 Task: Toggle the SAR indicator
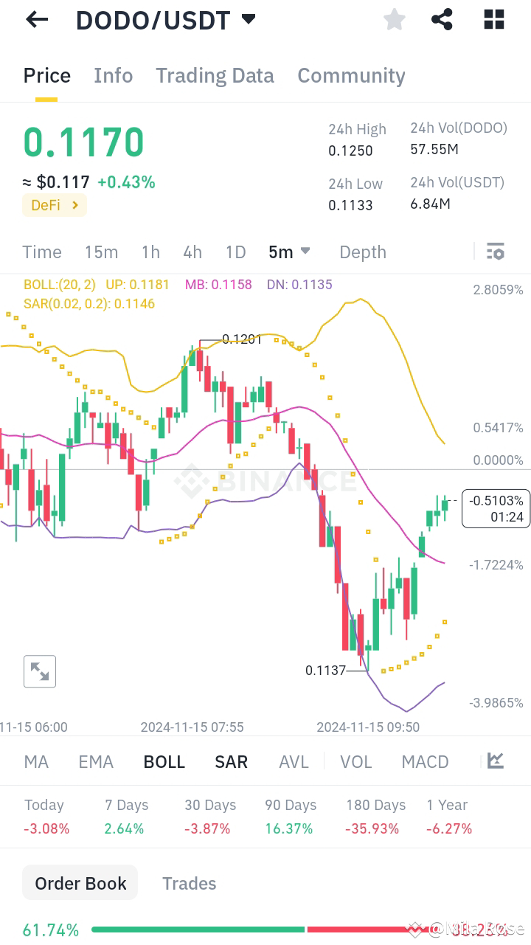tap(231, 761)
